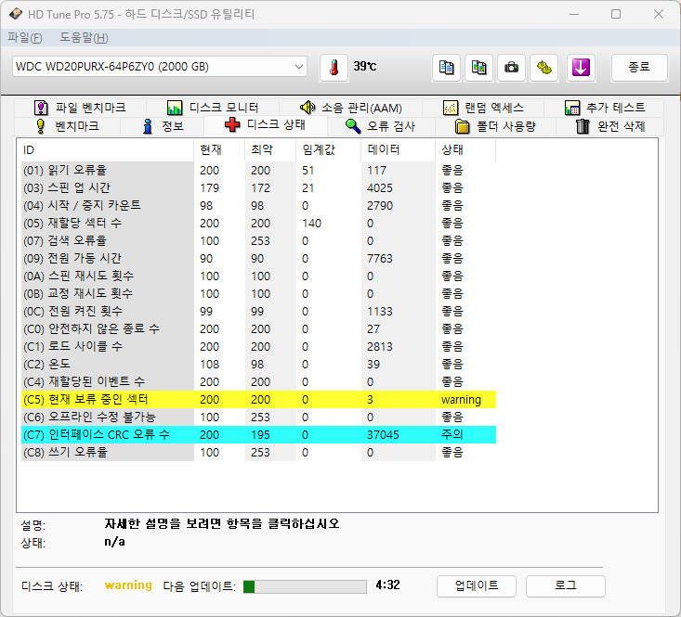The height and width of the screenshot is (617, 681).
Task: Click the purple download arrow icon
Action: (581, 68)
